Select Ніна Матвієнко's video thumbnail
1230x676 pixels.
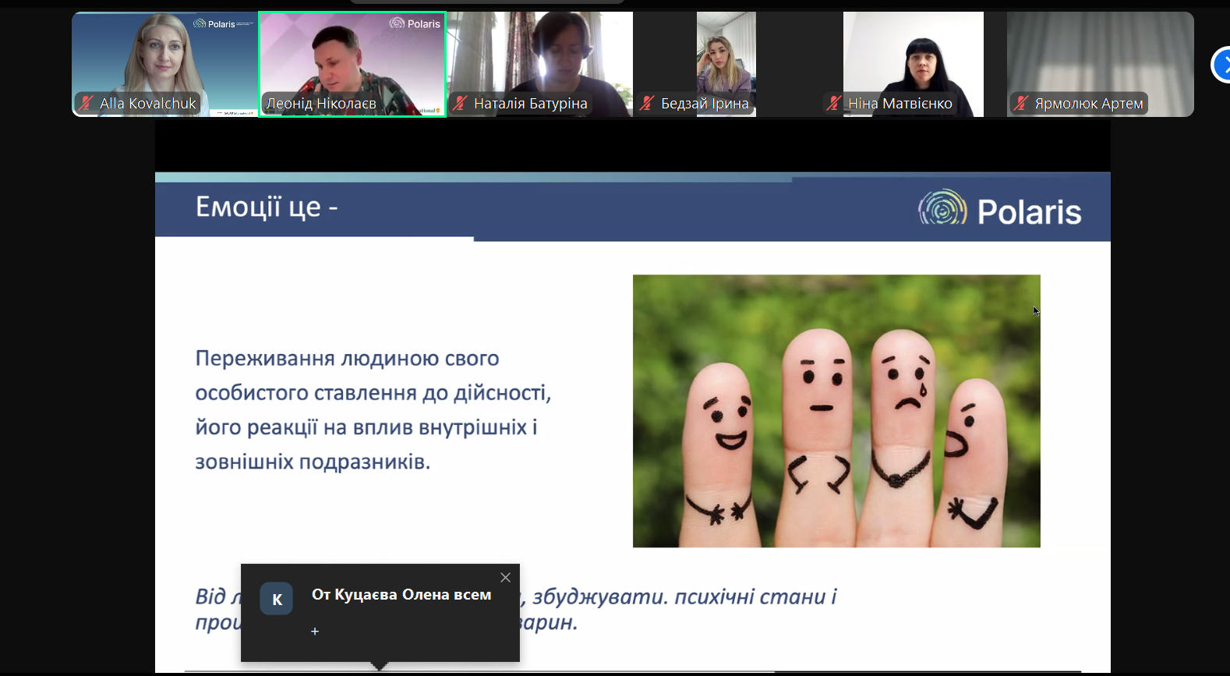913,64
